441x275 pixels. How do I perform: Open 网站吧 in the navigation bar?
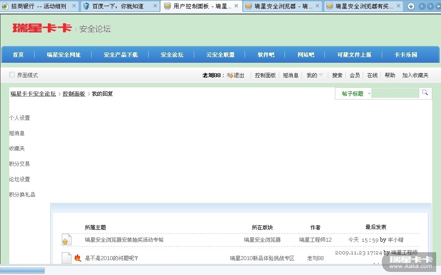[x=306, y=55]
